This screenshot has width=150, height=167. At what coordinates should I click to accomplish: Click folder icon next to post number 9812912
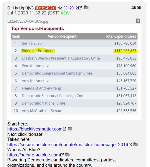pos(86,7)
